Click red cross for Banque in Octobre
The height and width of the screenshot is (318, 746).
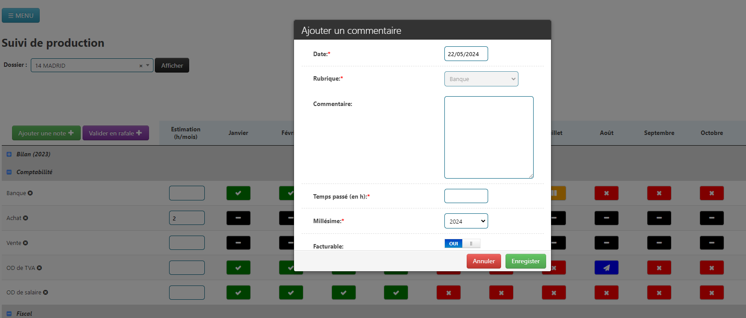pyautogui.click(x=712, y=193)
